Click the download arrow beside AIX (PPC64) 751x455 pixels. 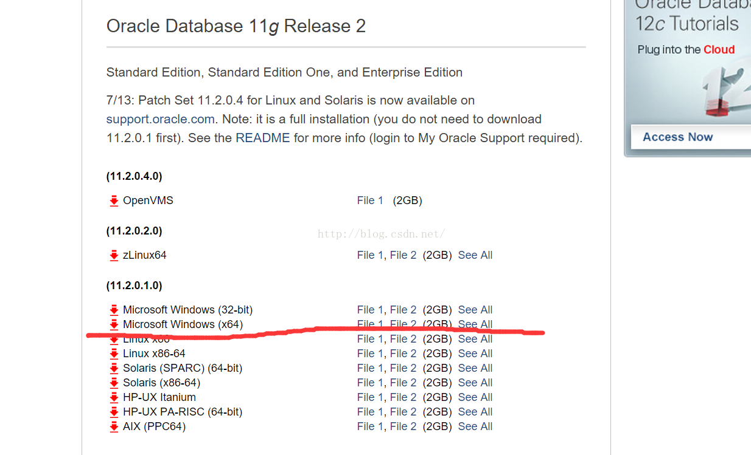point(114,427)
